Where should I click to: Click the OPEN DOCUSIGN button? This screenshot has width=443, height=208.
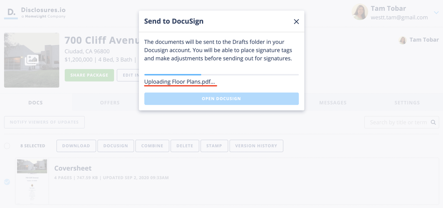click(221, 99)
